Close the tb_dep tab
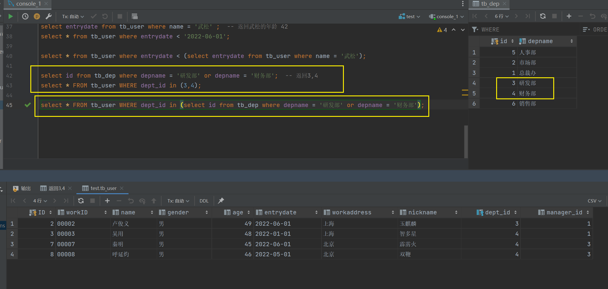Screen dimensions: 608x289 (504, 4)
